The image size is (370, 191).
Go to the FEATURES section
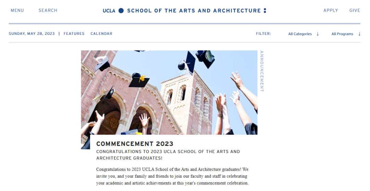(74, 34)
